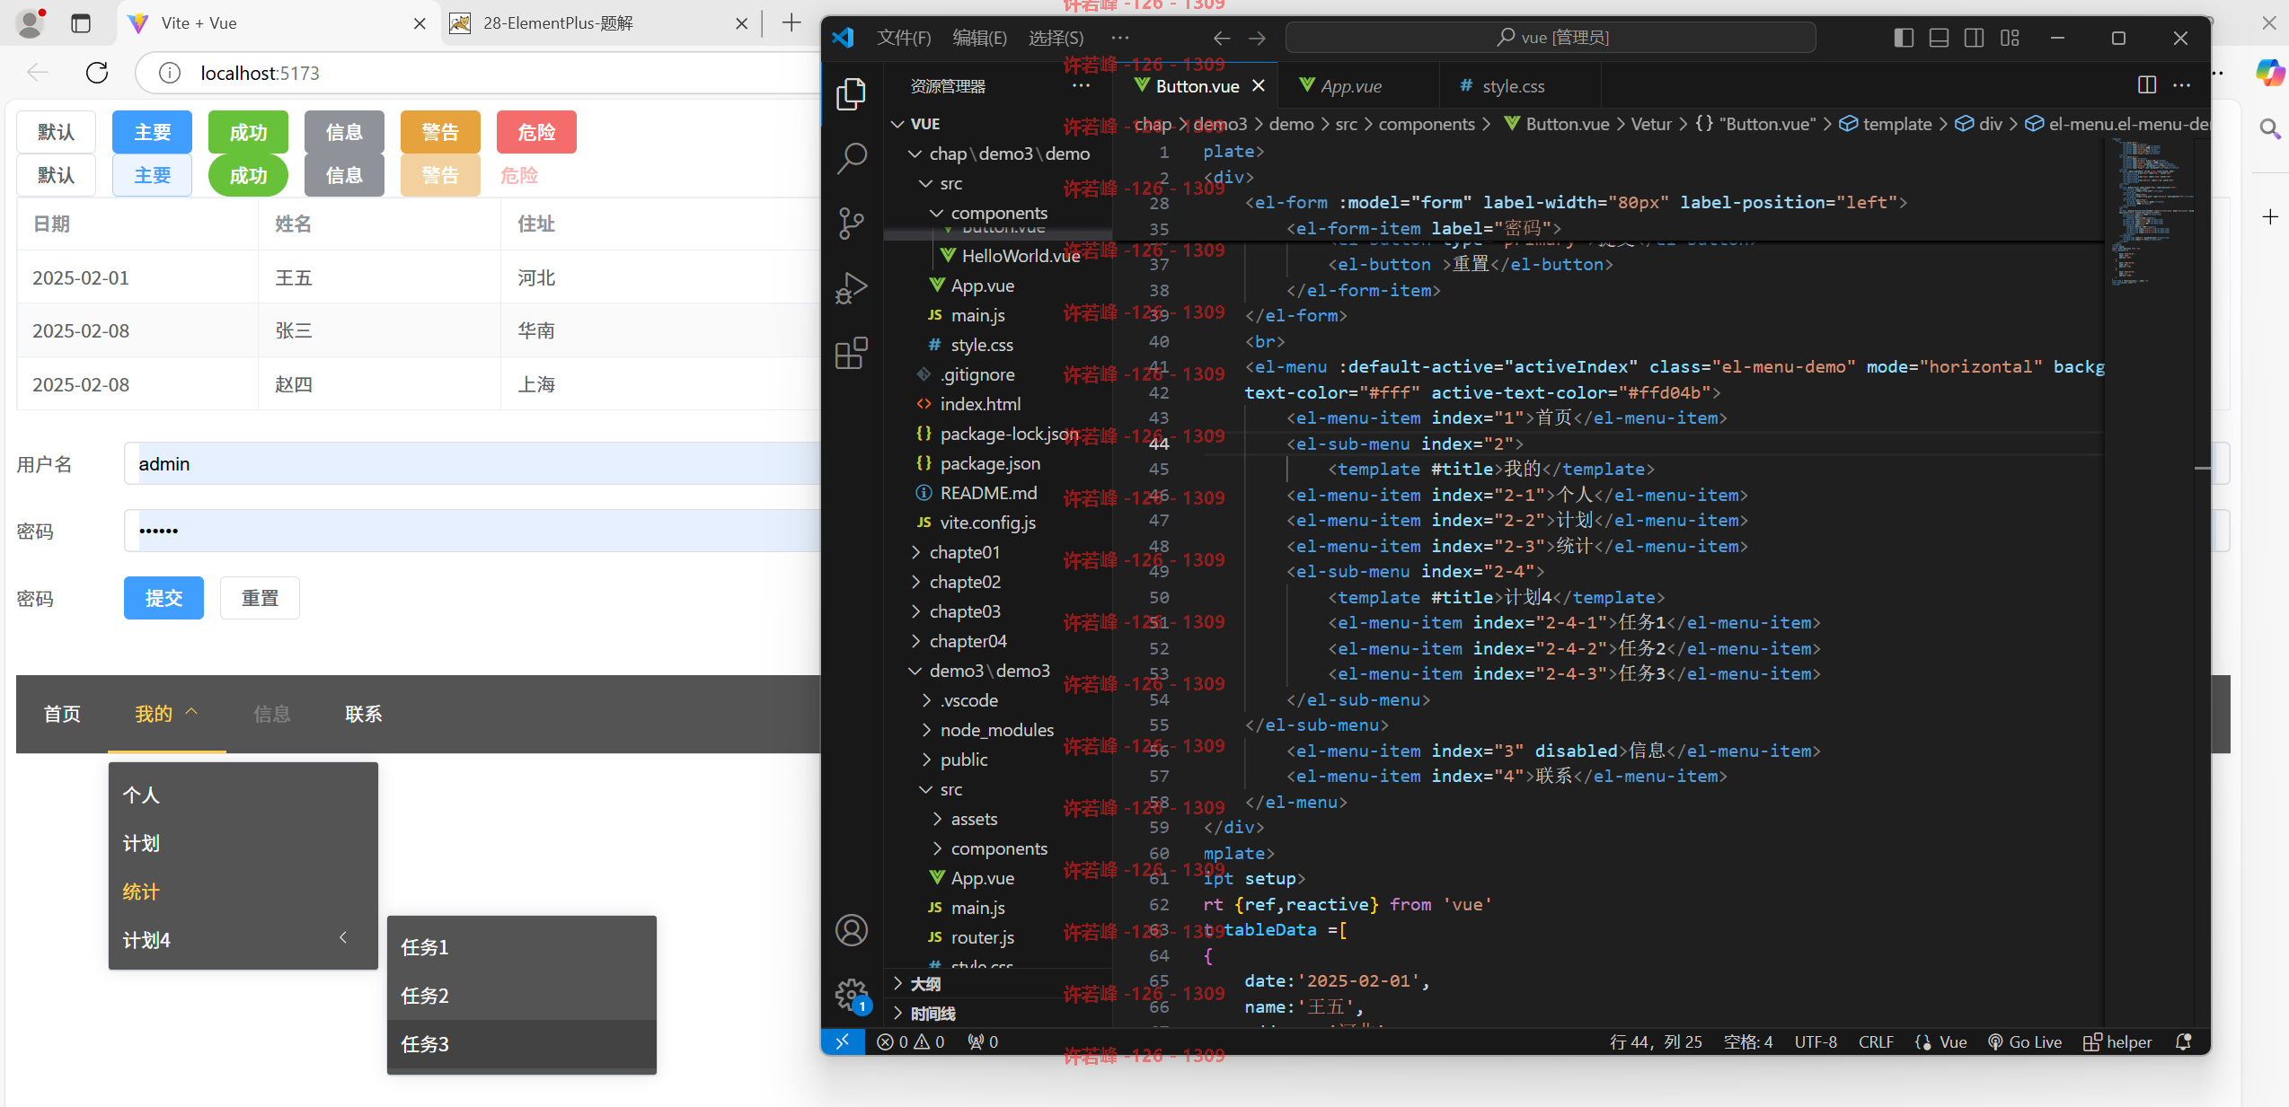Open the 编辑(E) menu
This screenshot has height=1107, width=2289.
click(x=979, y=38)
